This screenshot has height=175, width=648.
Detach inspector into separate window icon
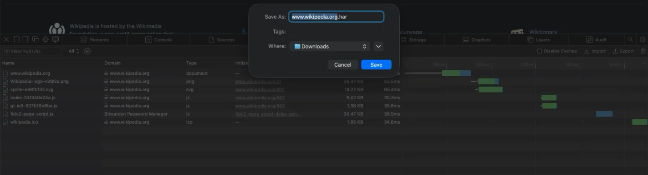pos(36,40)
